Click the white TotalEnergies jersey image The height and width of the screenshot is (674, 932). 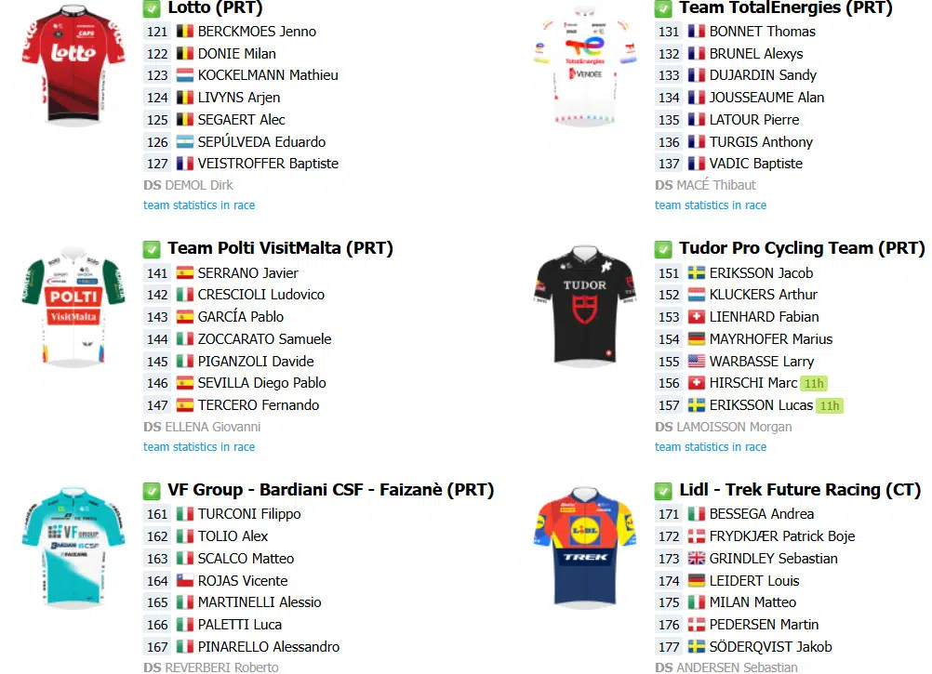[585, 64]
